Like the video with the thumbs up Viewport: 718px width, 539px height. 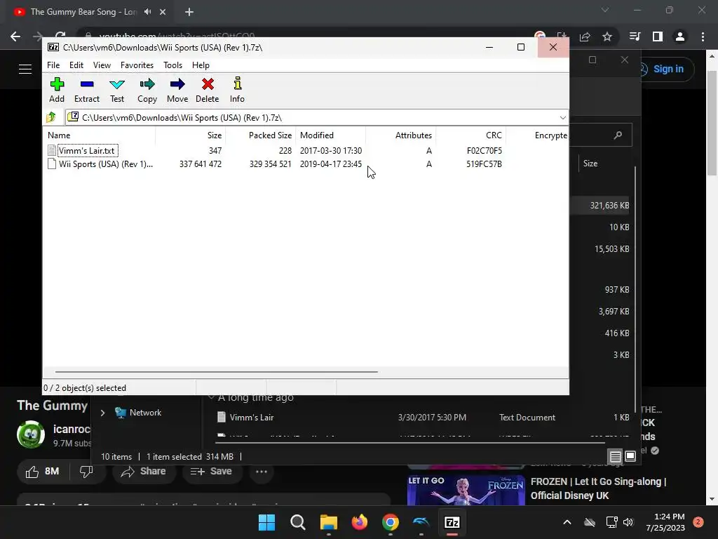point(43,472)
